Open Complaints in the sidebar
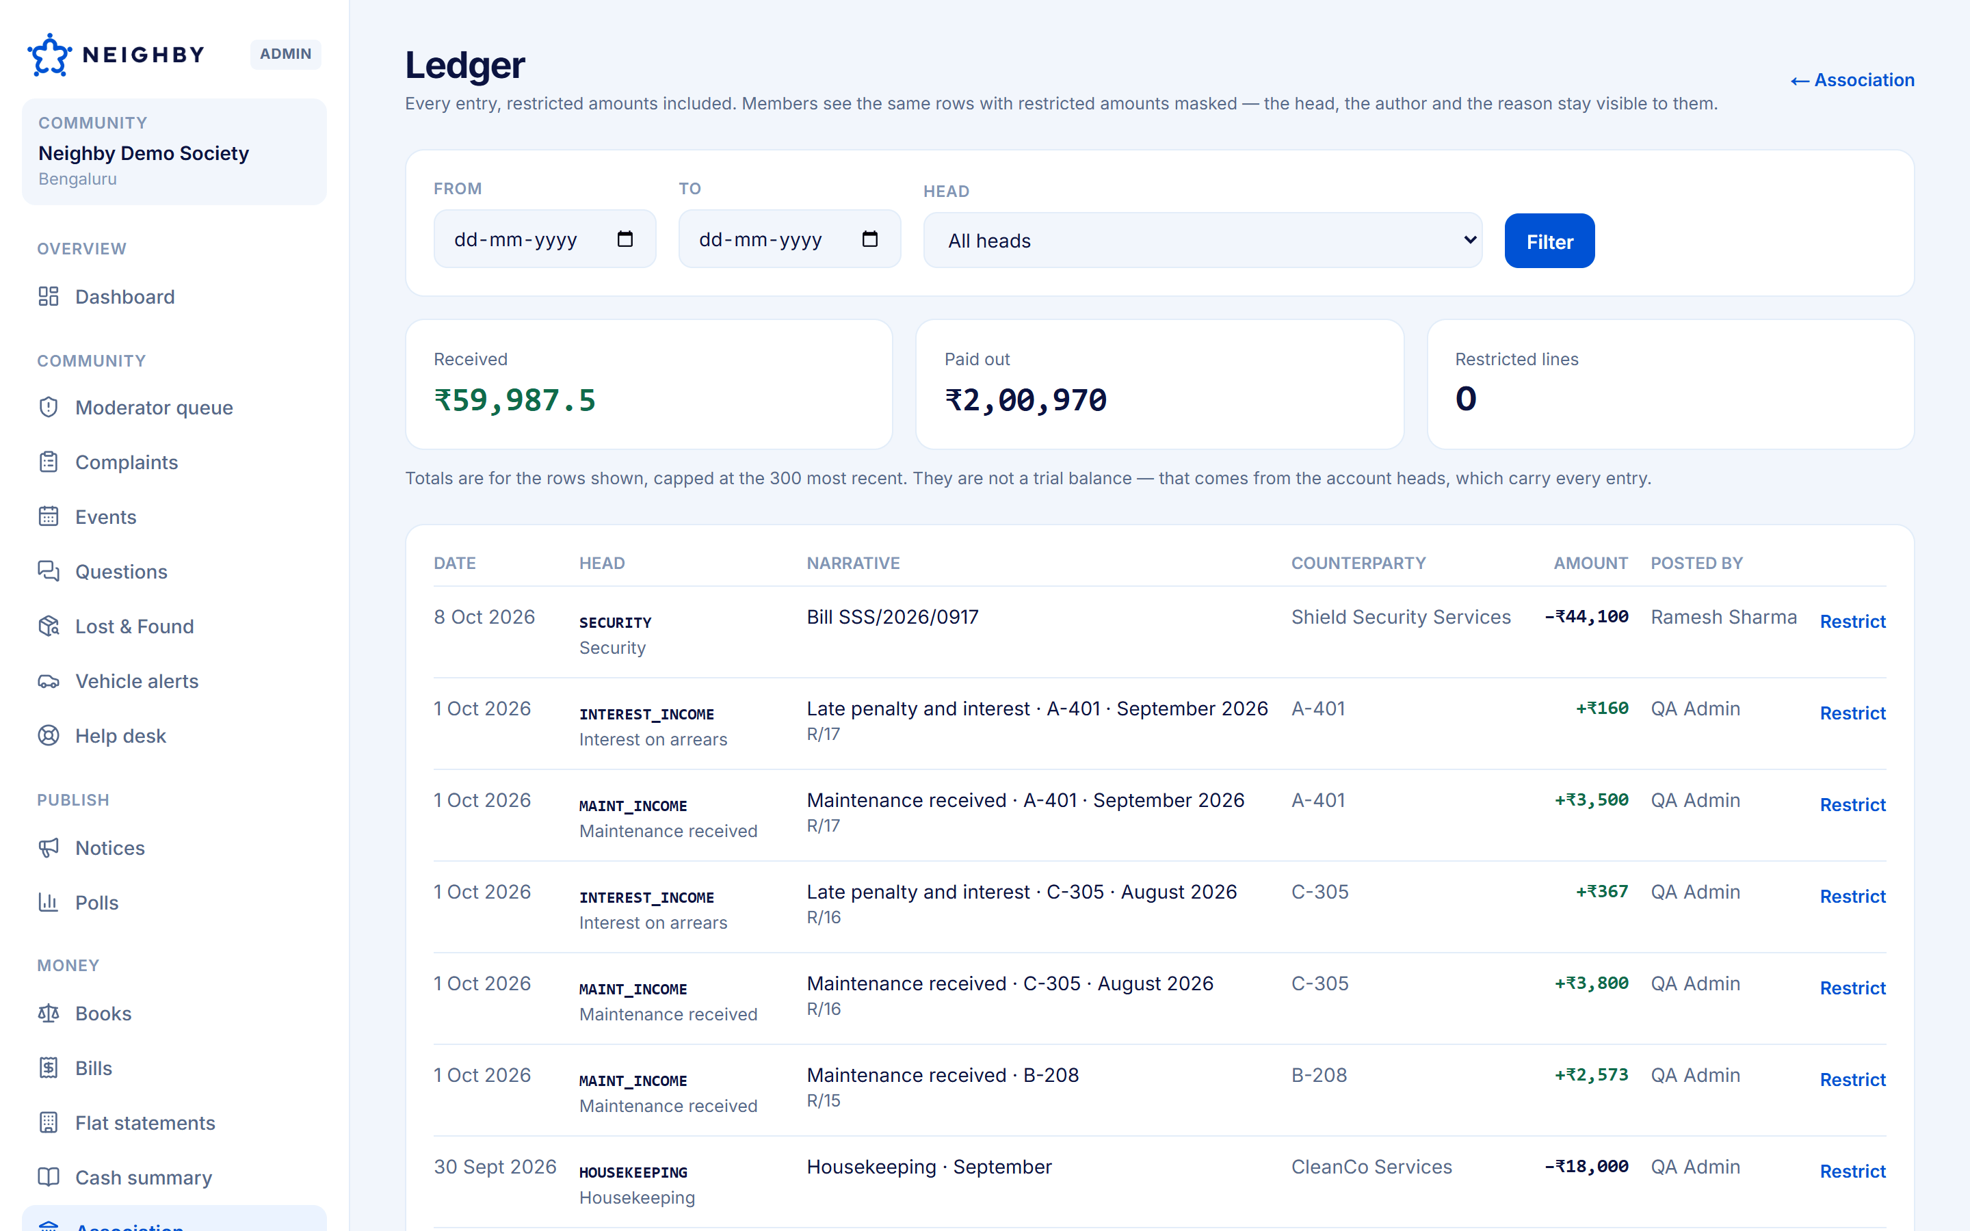This screenshot has width=1970, height=1231. click(x=174, y=462)
